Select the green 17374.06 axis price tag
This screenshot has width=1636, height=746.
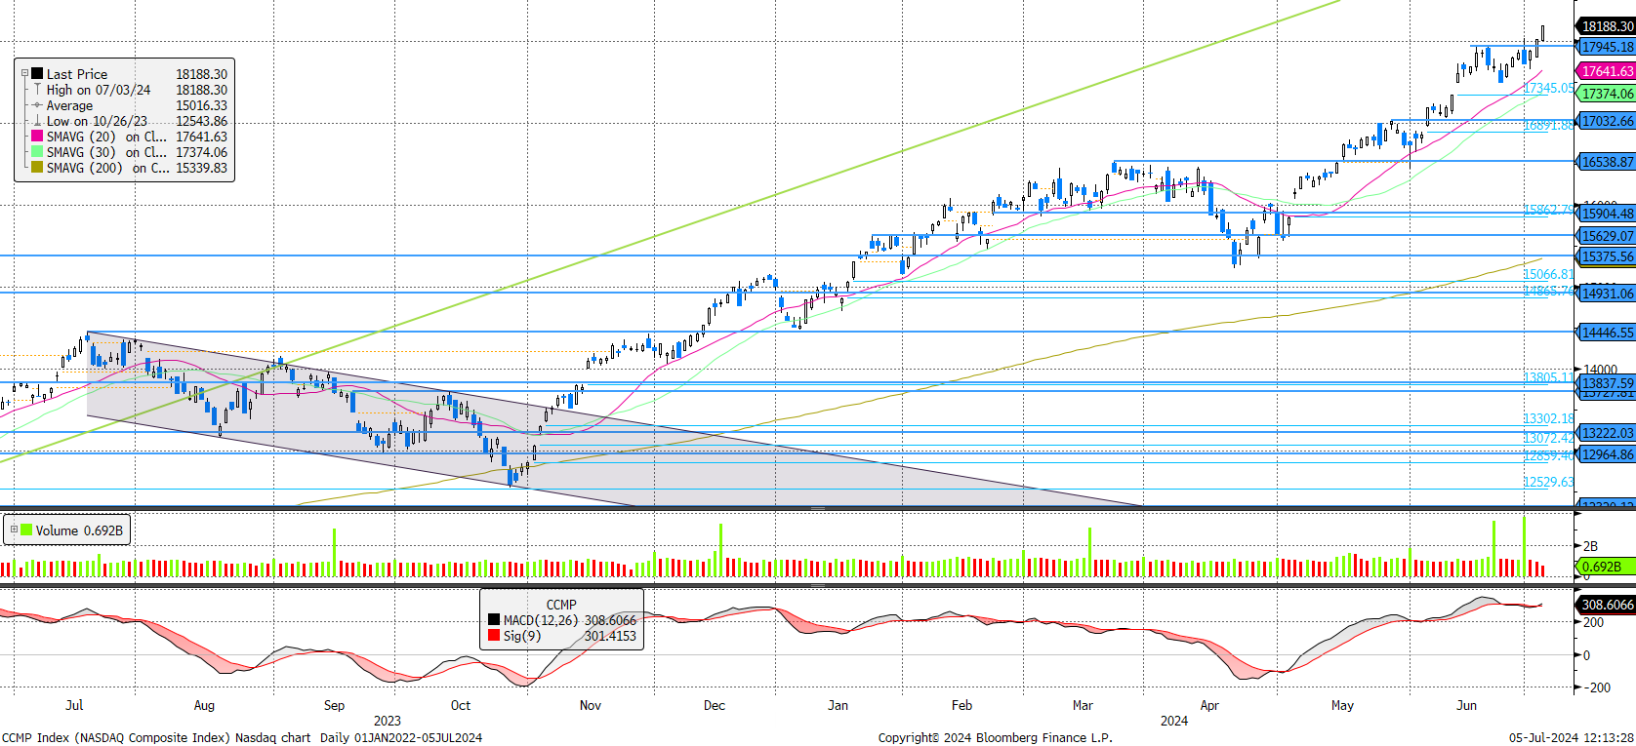click(x=1606, y=94)
